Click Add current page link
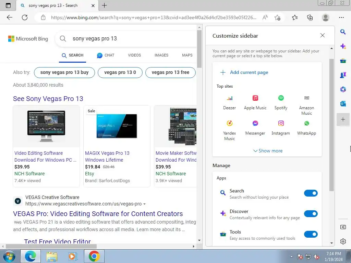351x263 pixels. [x=244, y=73]
